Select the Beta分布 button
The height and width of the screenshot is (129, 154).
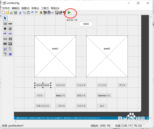[x=61, y=96]
